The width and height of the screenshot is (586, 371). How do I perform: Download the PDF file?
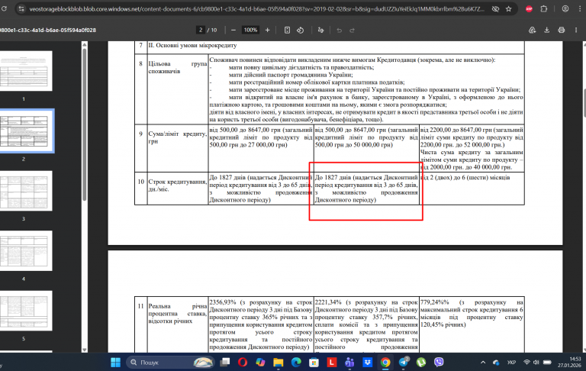coord(547,30)
